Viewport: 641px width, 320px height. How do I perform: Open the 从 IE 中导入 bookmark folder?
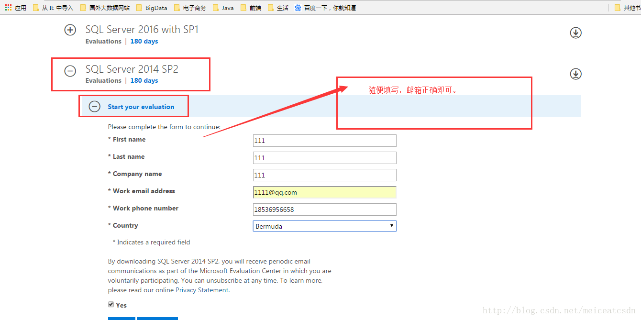[x=53, y=8]
